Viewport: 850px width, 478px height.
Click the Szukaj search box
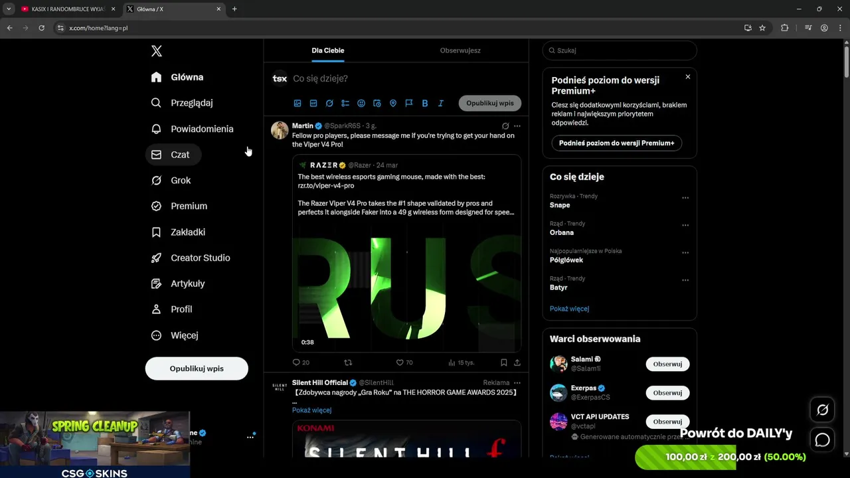pyautogui.click(x=620, y=50)
